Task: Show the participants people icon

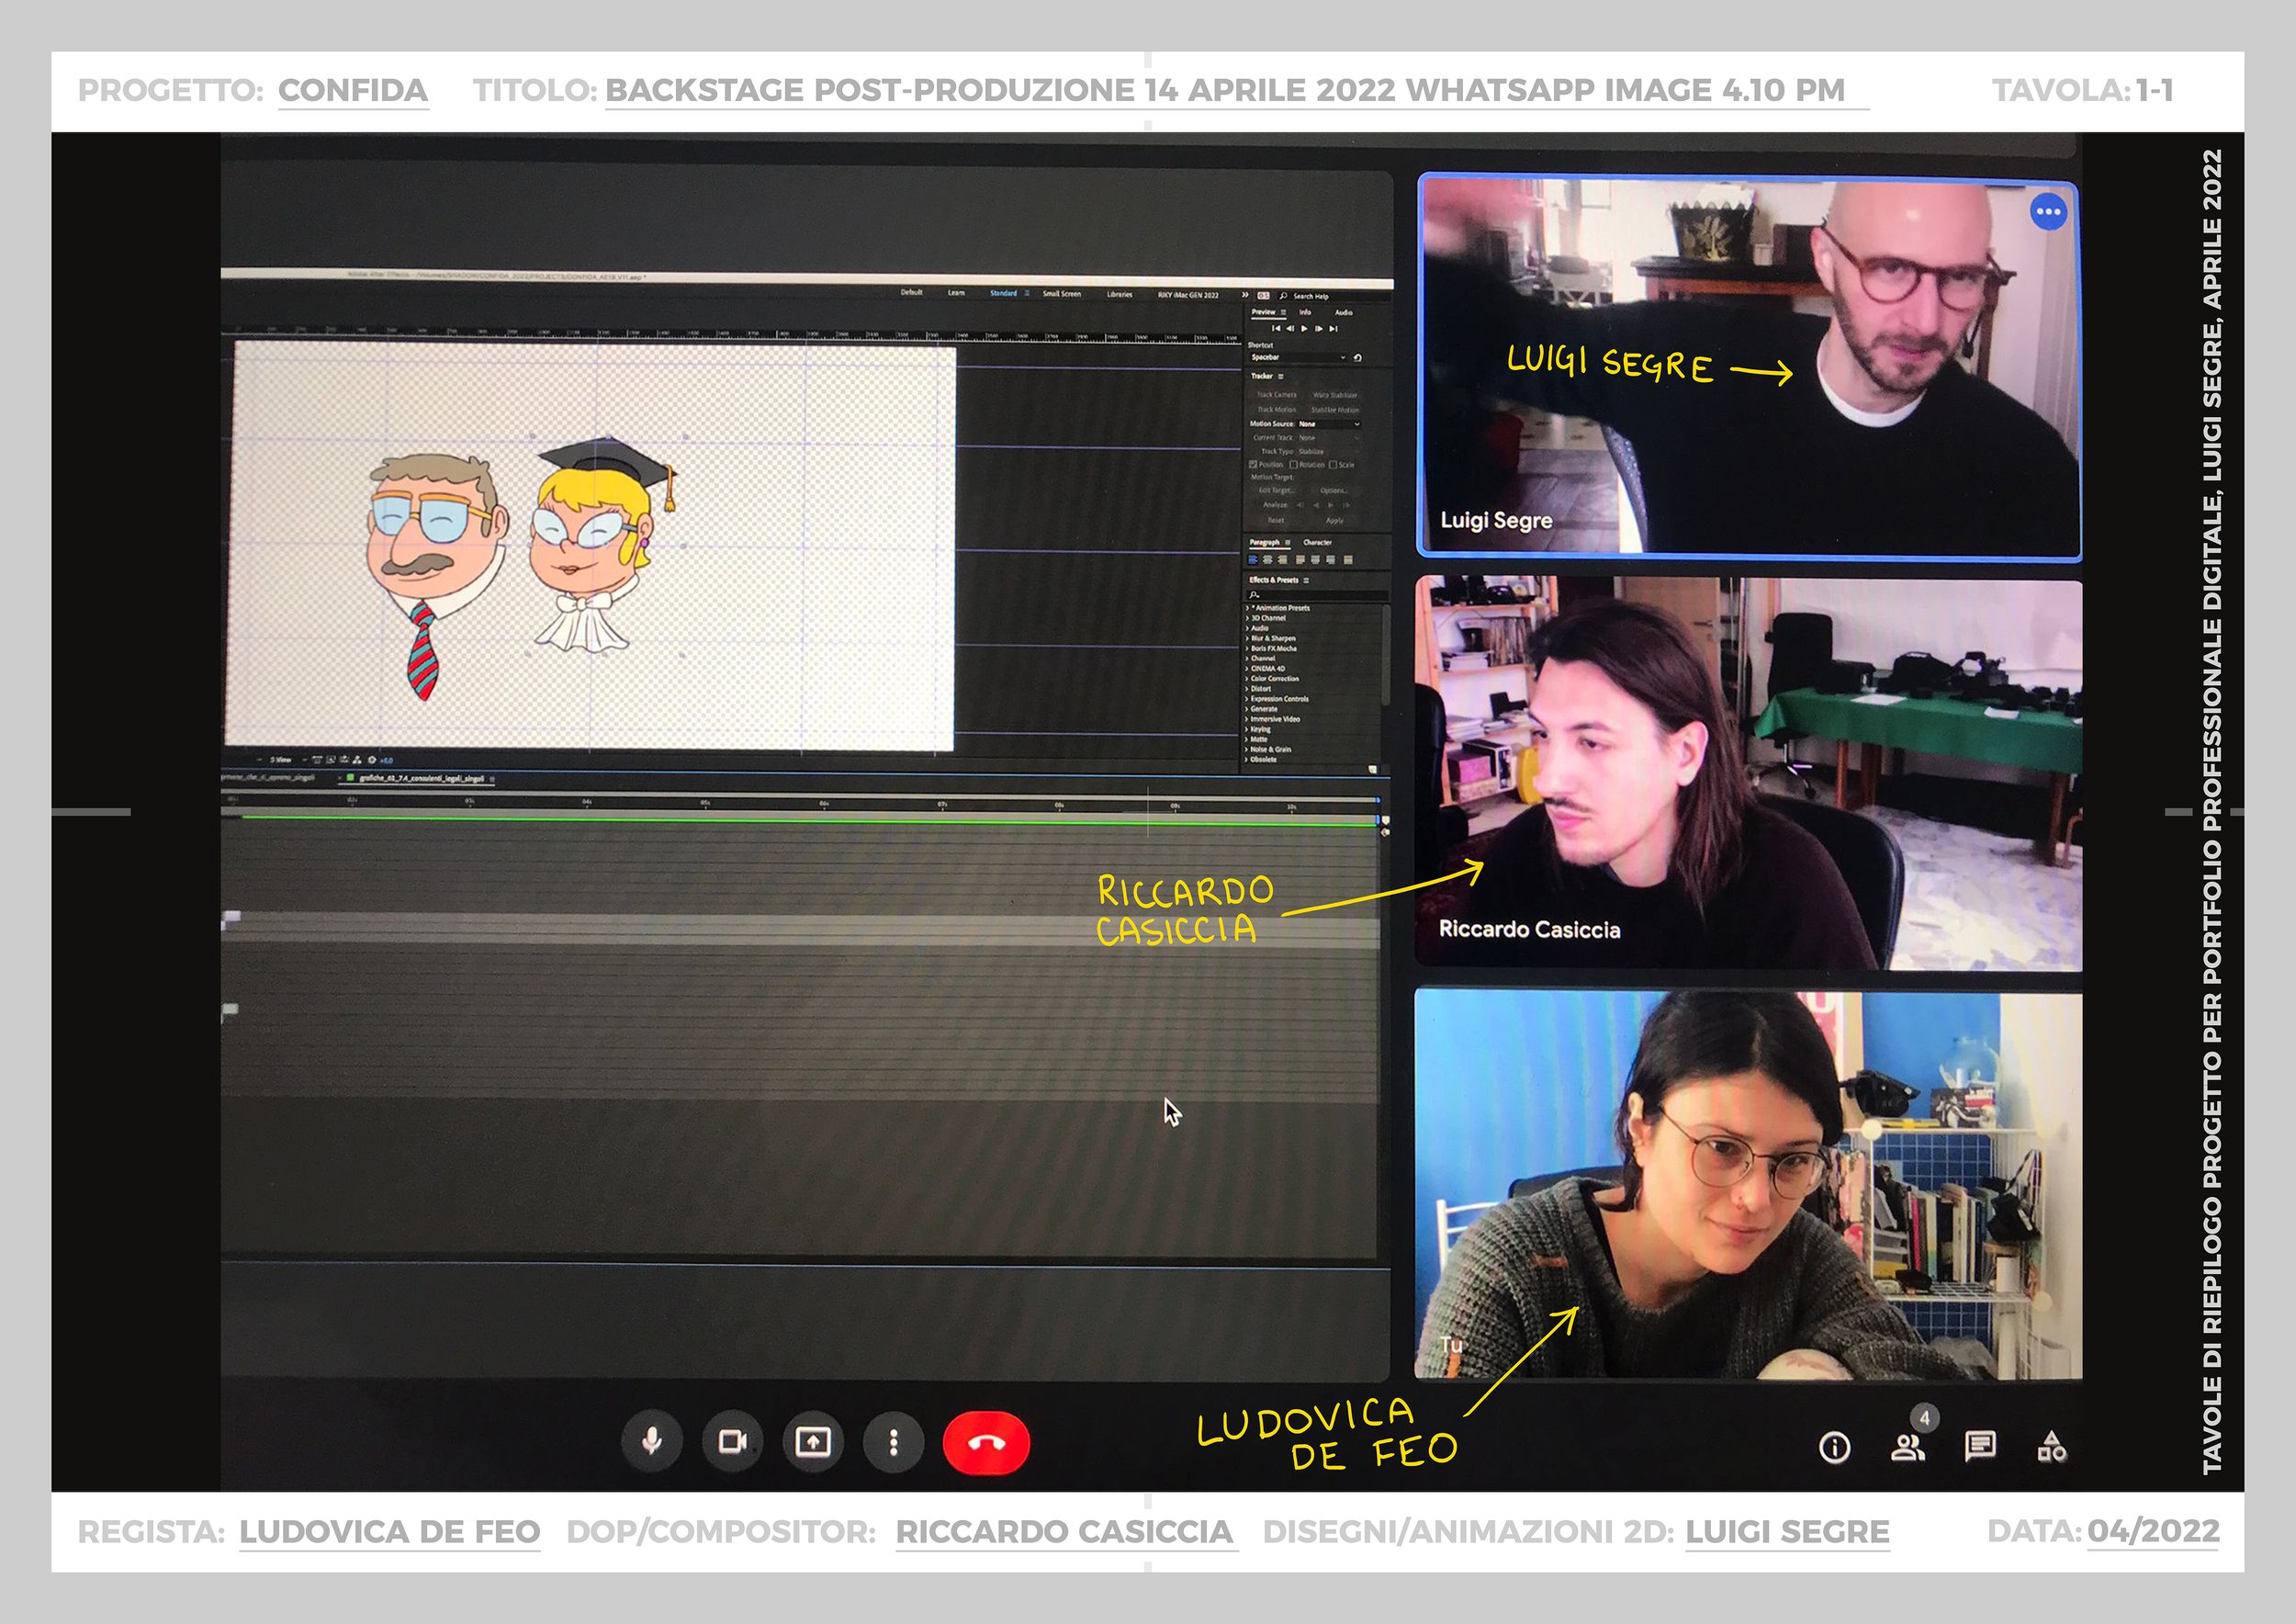Action: coord(1908,1447)
